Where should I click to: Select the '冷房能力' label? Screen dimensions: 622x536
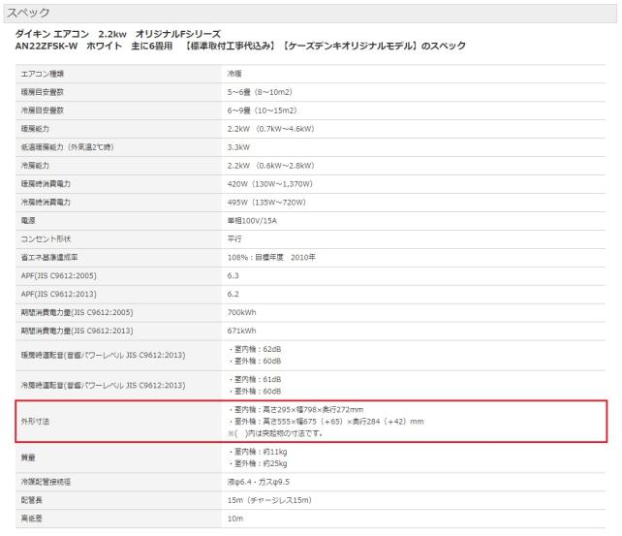pyautogui.click(x=35, y=166)
